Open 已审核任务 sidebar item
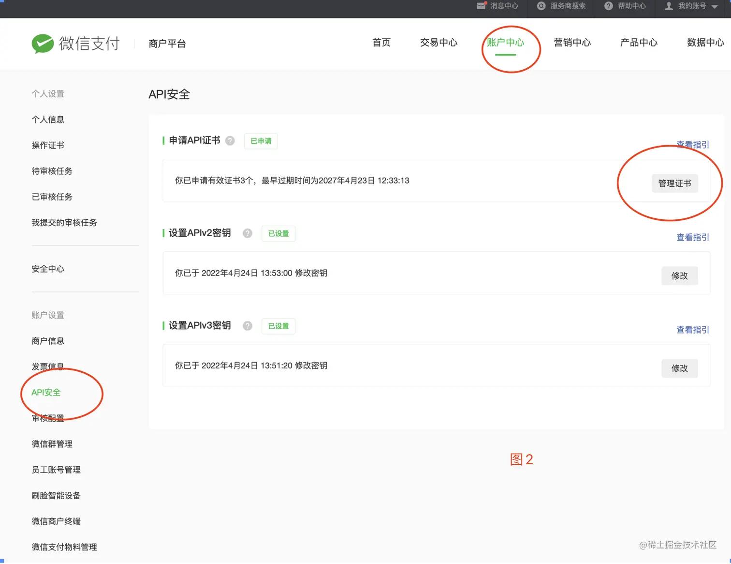 tap(52, 197)
